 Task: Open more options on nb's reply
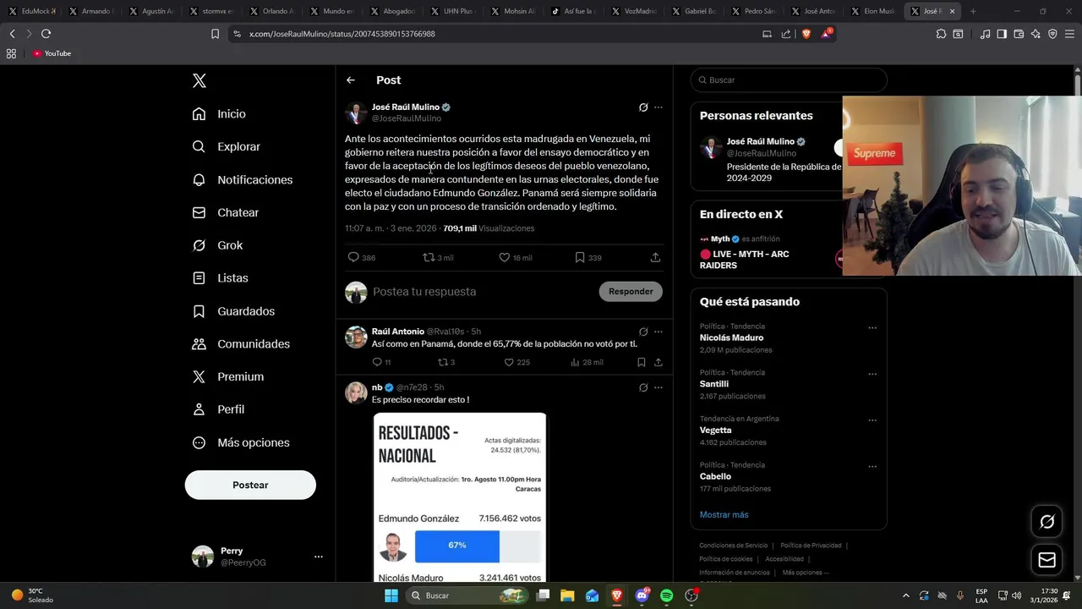click(658, 387)
